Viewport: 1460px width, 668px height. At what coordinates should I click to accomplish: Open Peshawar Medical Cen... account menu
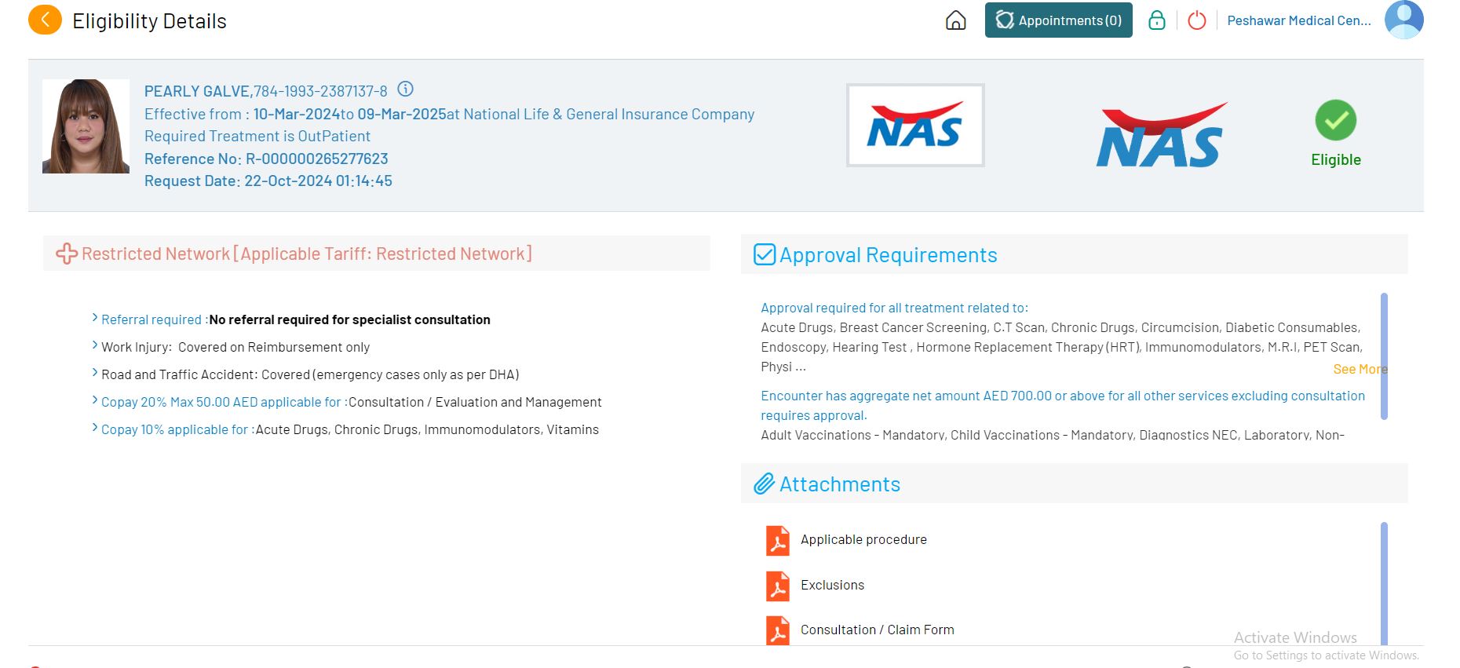point(1298,20)
